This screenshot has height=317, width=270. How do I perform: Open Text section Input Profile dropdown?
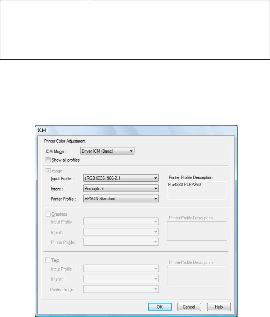121,269
